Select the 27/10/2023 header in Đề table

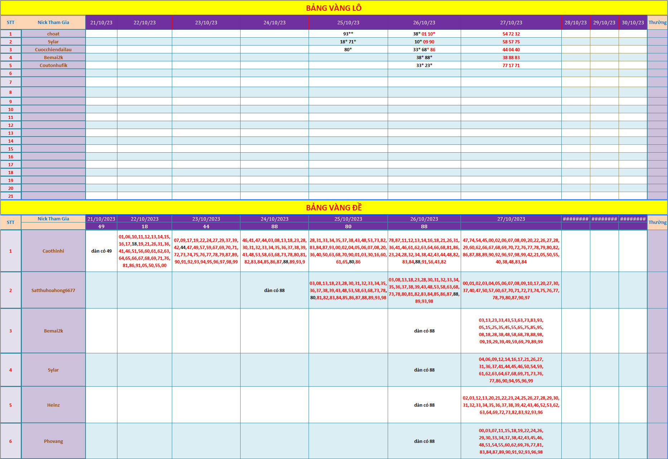point(511,219)
